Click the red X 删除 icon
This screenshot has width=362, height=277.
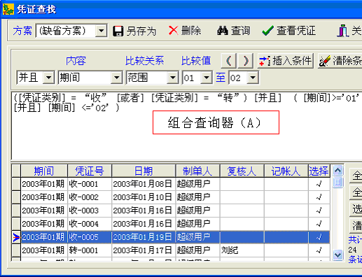(x=173, y=31)
